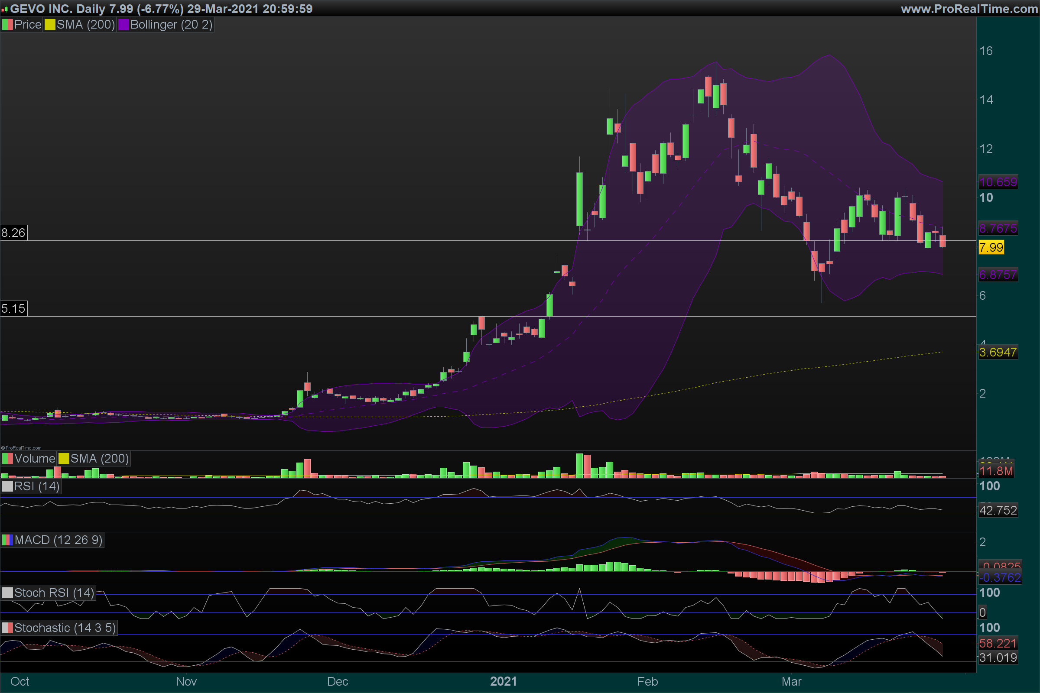The height and width of the screenshot is (693, 1040).
Task: Click the 2021 label on time axis
Action: pos(503,681)
